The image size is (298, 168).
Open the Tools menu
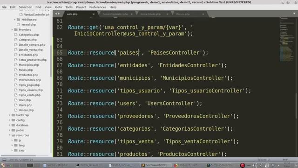pos(69,7)
